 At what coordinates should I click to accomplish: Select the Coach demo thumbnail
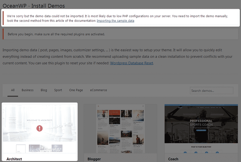pos(201,129)
